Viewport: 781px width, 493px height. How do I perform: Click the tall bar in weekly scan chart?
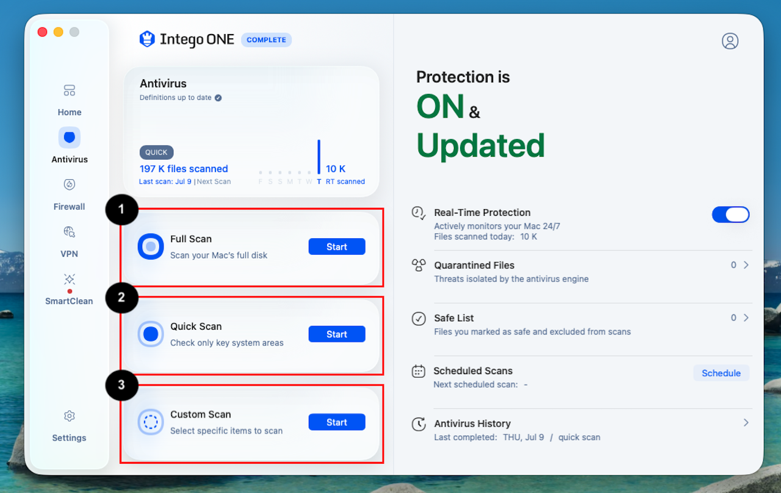click(319, 157)
